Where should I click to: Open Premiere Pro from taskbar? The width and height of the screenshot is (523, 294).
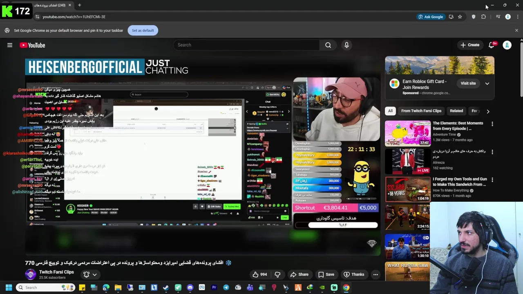[214, 287]
